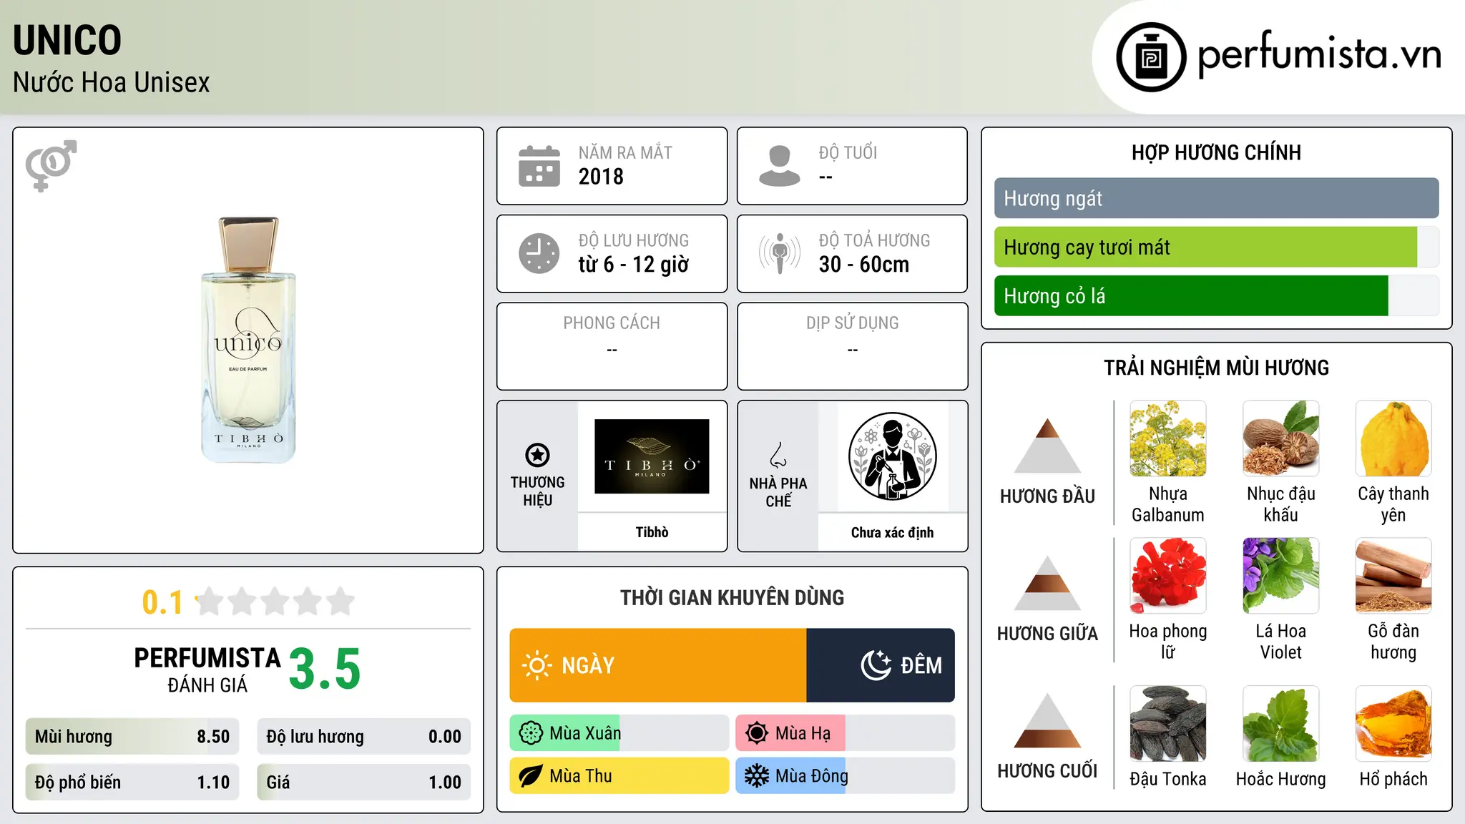Screen dimensions: 1465x824
Task: Click the Hương cay tươi mát accord bar
Action: click(1216, 247)
